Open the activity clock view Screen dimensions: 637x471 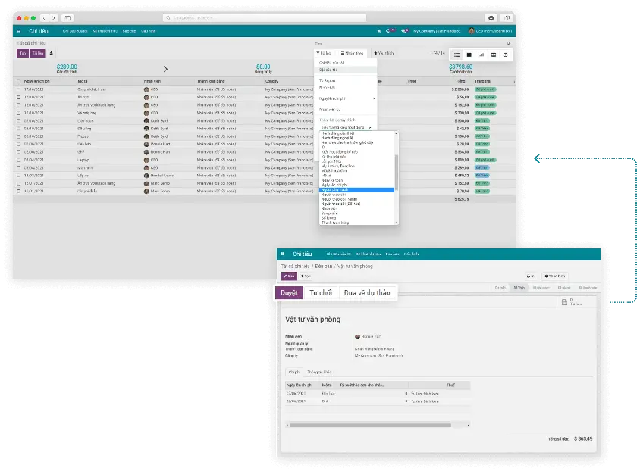click(x=505, y=55)
